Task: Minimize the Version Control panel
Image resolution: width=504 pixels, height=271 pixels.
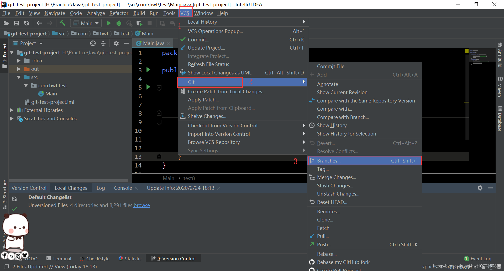Action: [x=490, y=188]
